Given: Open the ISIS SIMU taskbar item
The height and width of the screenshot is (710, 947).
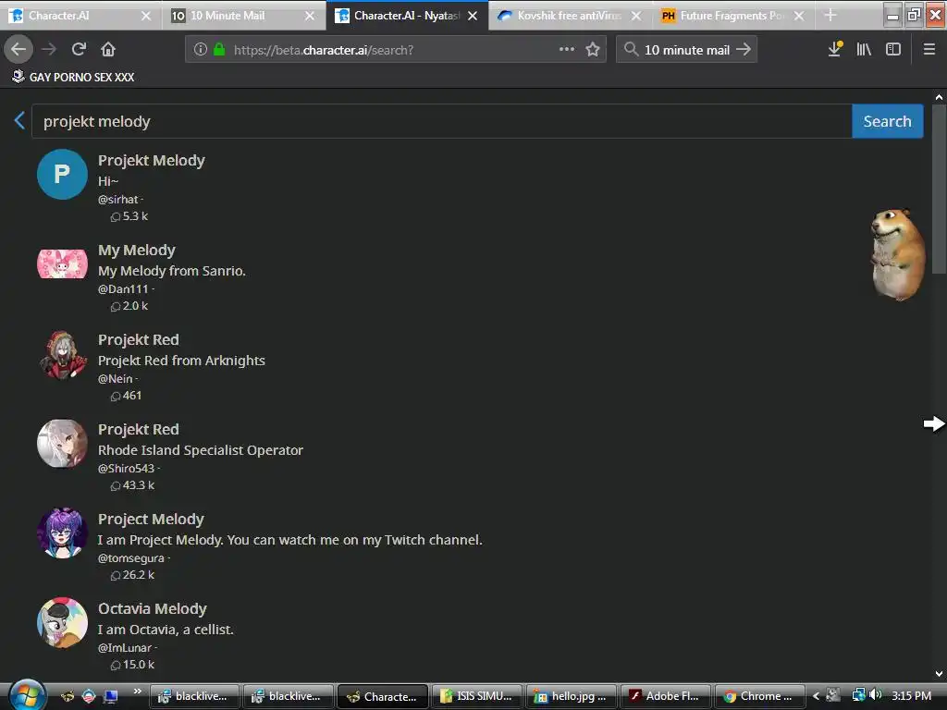Looking at the screenshot, I should pos(476,696).
